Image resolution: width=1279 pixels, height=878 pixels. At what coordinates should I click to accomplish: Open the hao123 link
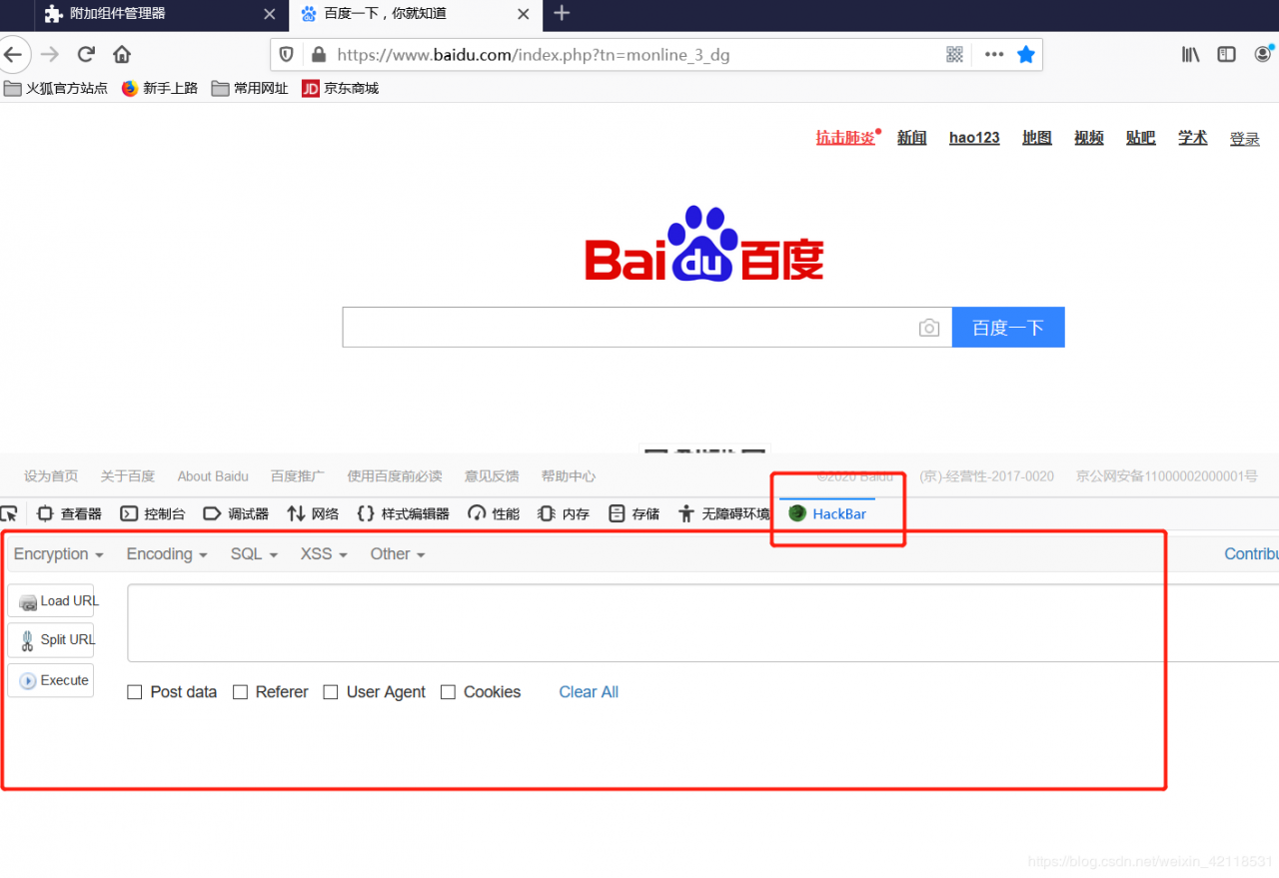(974, 138)
